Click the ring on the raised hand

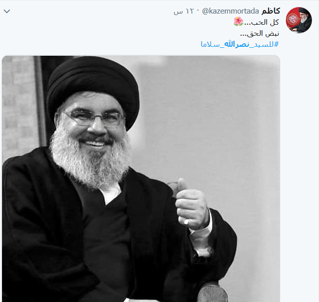pos(186,221)
